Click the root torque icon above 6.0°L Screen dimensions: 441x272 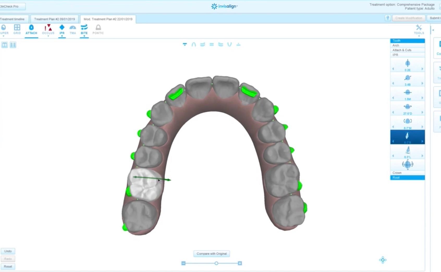coord(408,150)
